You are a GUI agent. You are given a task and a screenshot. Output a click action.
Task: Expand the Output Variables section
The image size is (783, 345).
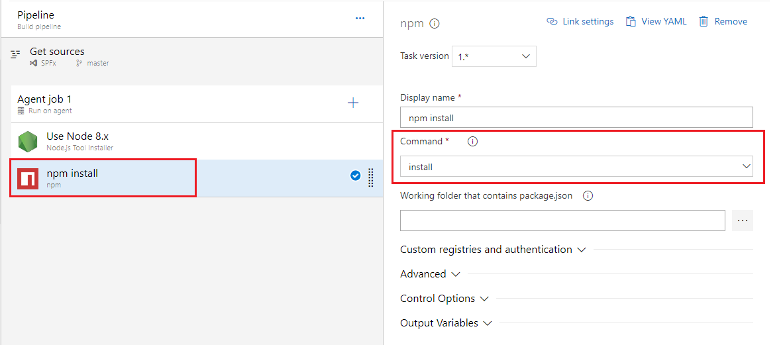[x=446, y=323]
